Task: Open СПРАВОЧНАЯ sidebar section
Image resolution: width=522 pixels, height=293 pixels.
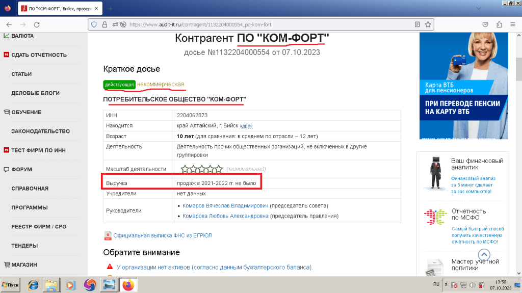Action: coord(30,189)
